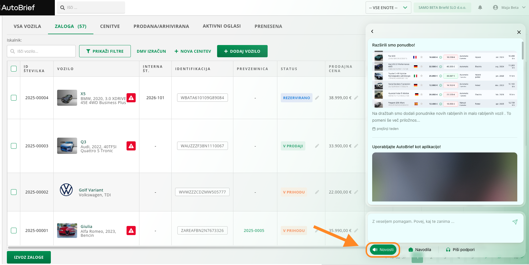Click the pencil icon beside REZERVIRANO status
529x265 pixels.
(x=317, y=98)
